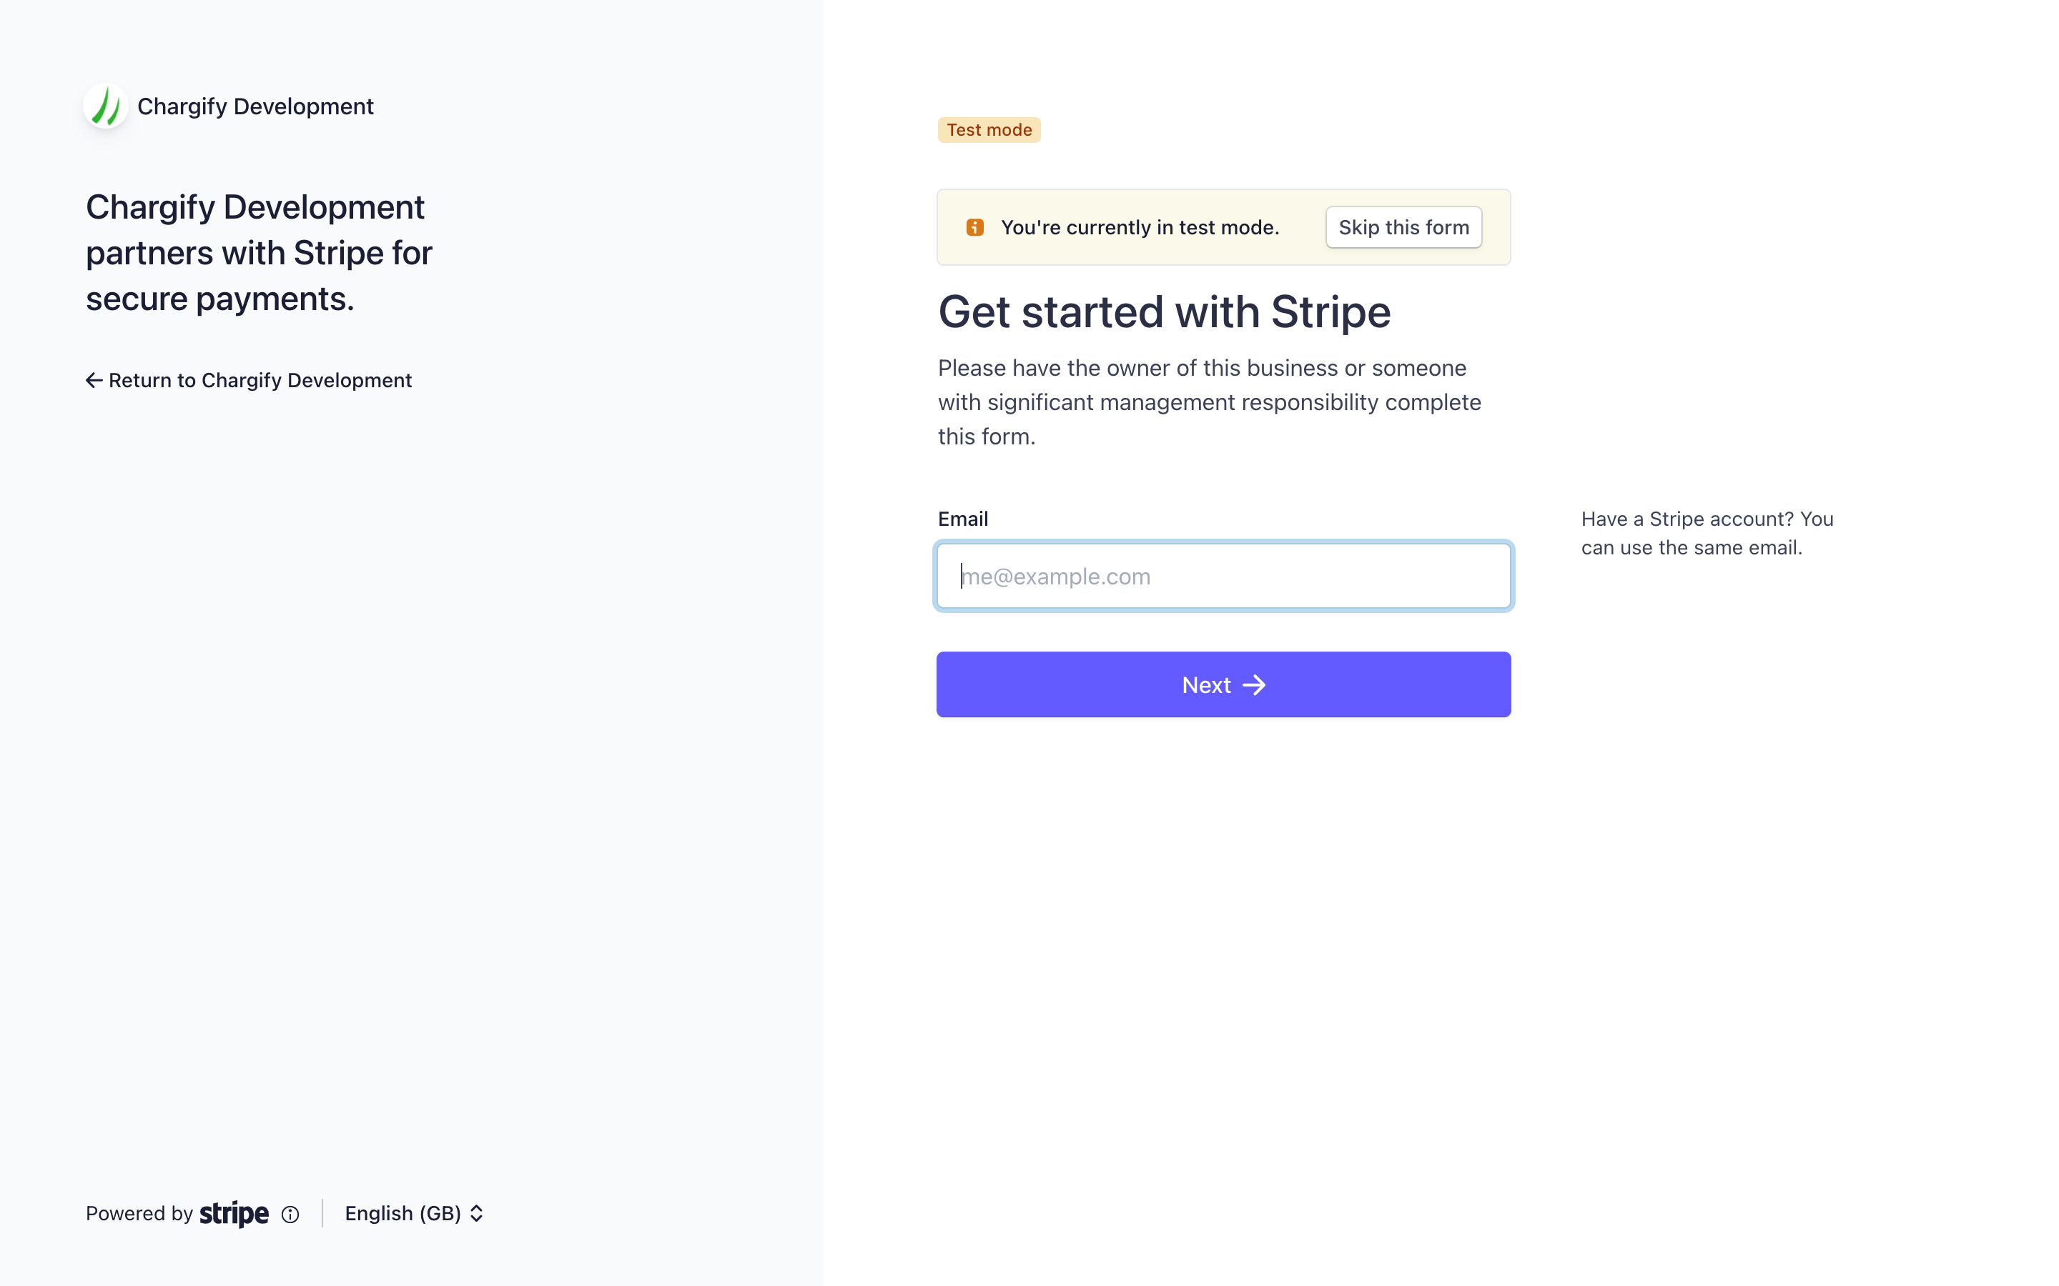
Task: Focus the Email input field
Action: point(1223,576)
